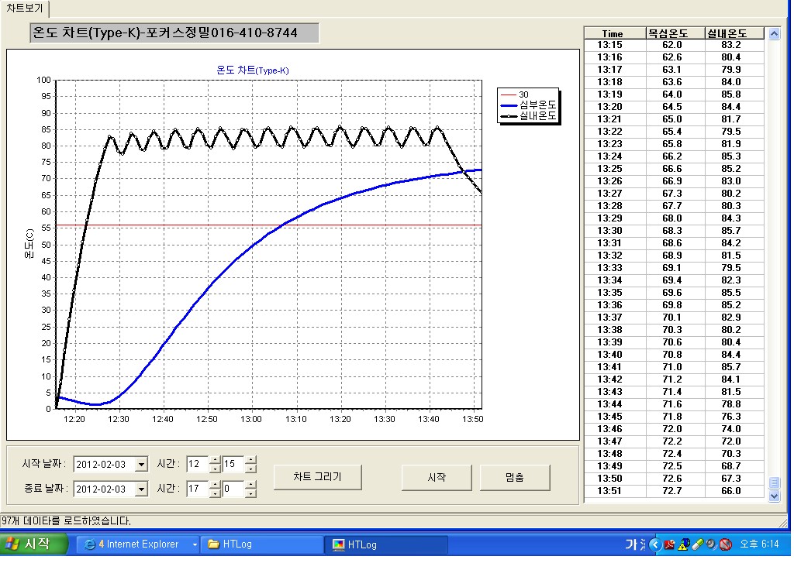This screenshot has width=794, height=570.
Task: Click the end minute field showing 0
Action: 233,489
